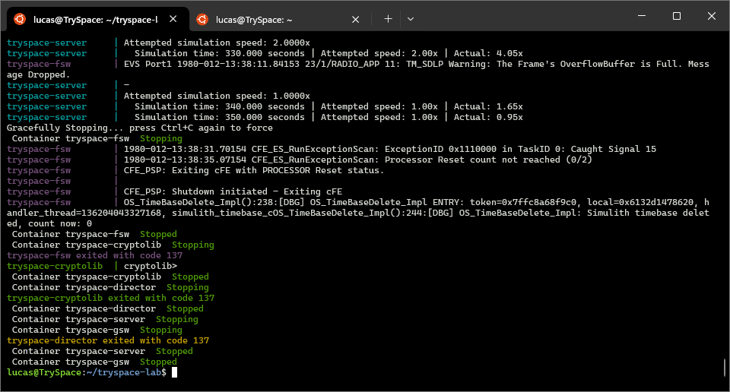Viewport: 730px width, 392px height.
Task: Click 'Actual: 4.05x' value
Action: pos(488,53)
